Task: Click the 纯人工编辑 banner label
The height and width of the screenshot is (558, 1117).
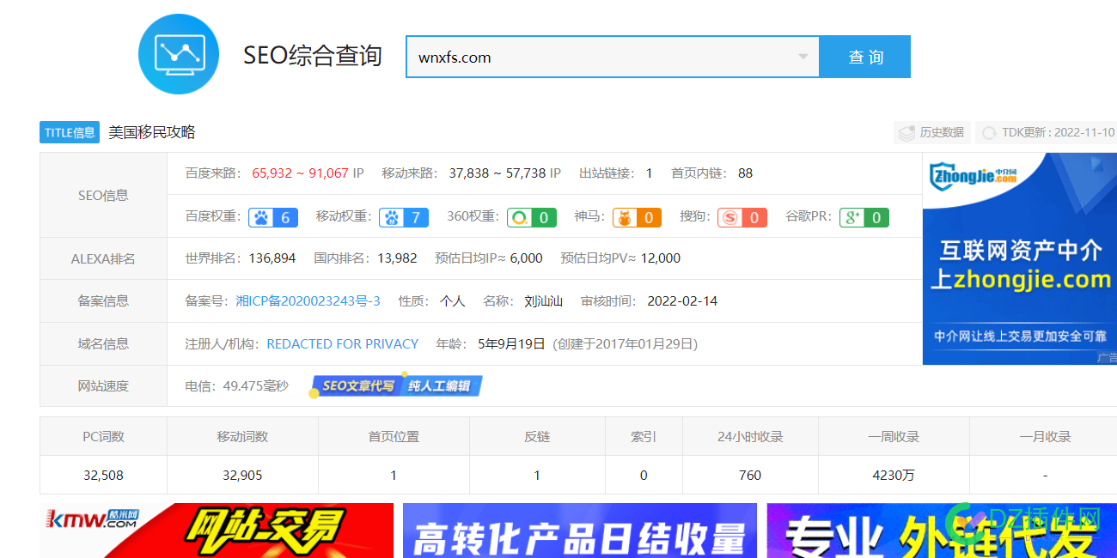Action: [x=440, y=386]
